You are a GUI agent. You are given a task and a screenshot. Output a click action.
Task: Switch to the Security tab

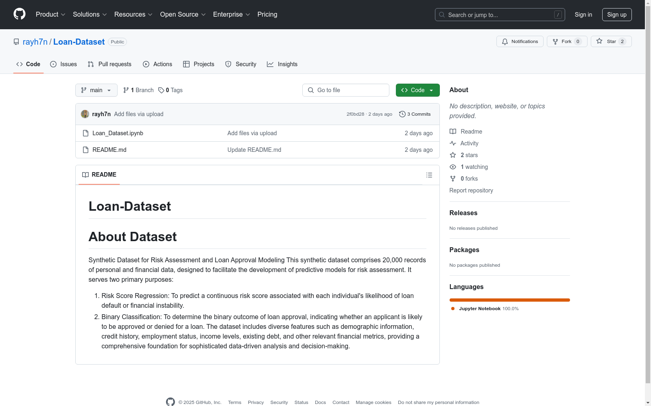pyautogui.click(x=241, y=64)
